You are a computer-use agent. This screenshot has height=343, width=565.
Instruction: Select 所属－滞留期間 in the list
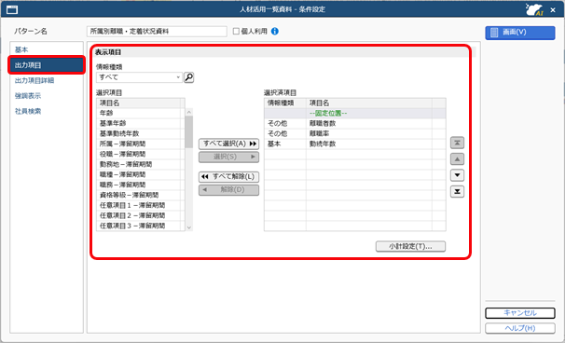(141, 144)
